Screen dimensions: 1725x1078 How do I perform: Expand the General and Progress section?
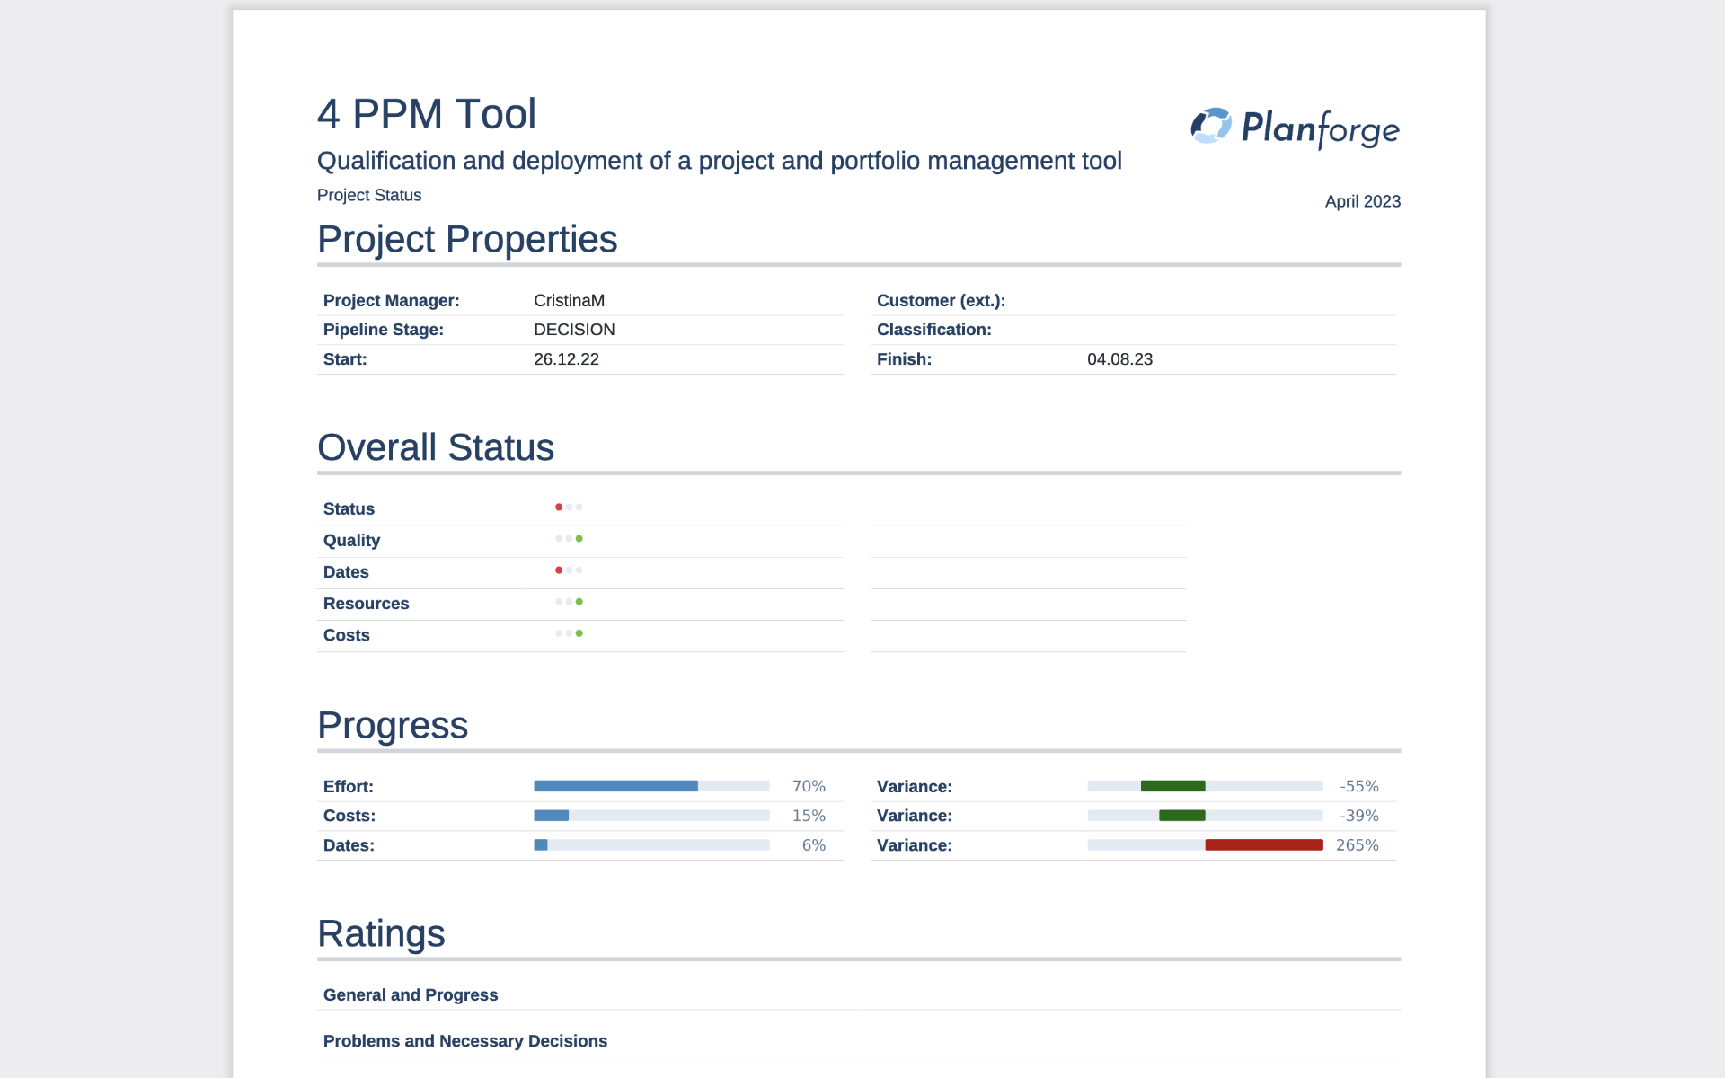(x=411, y=994)
